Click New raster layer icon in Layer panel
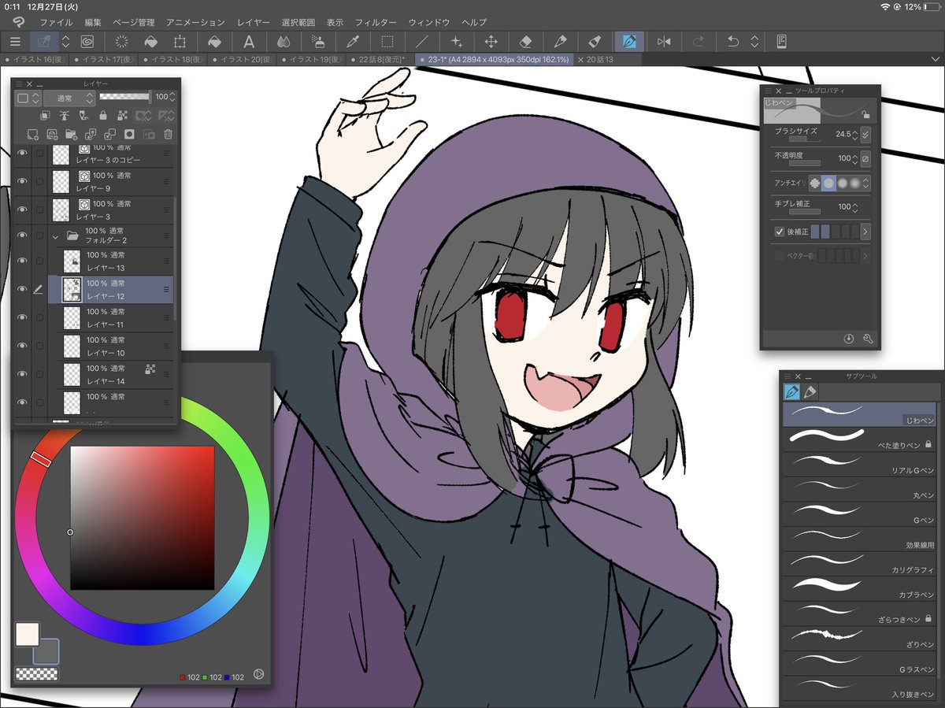Viewport: 945px width, 708px height. [33, 135]
